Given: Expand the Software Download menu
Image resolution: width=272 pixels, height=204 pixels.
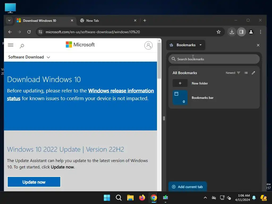Looking at the screenshot, I should point(29,57).
